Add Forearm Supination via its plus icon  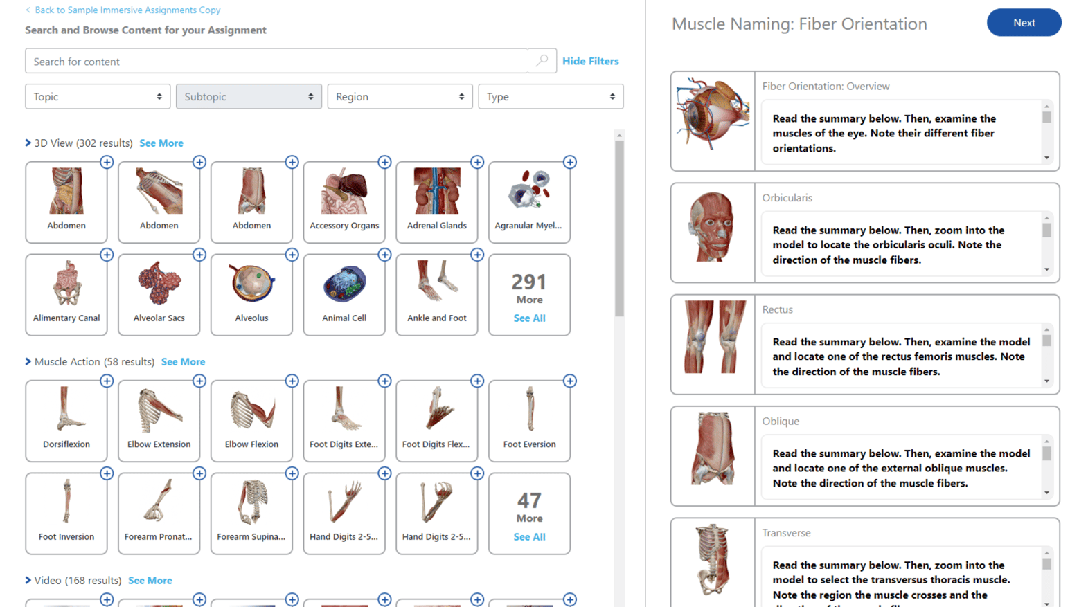point(292,473)
